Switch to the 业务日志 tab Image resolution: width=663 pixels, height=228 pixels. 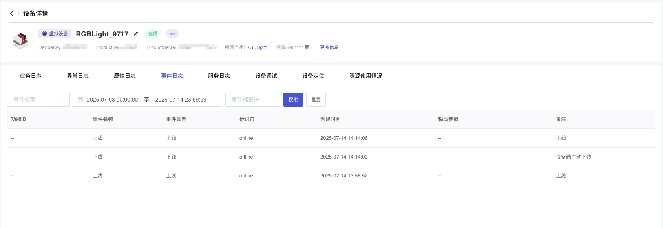point(31,76)
